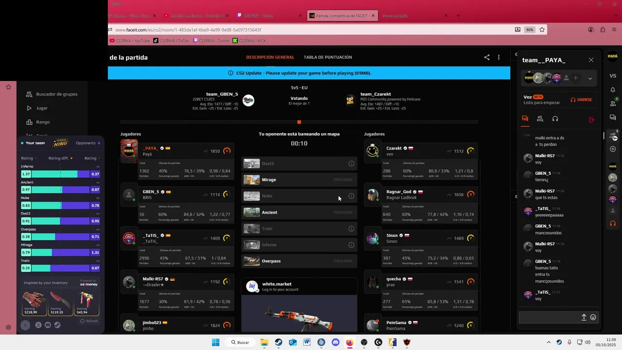
Task: Open the chat tab in team panel
Action: click(x=525, y=119)
